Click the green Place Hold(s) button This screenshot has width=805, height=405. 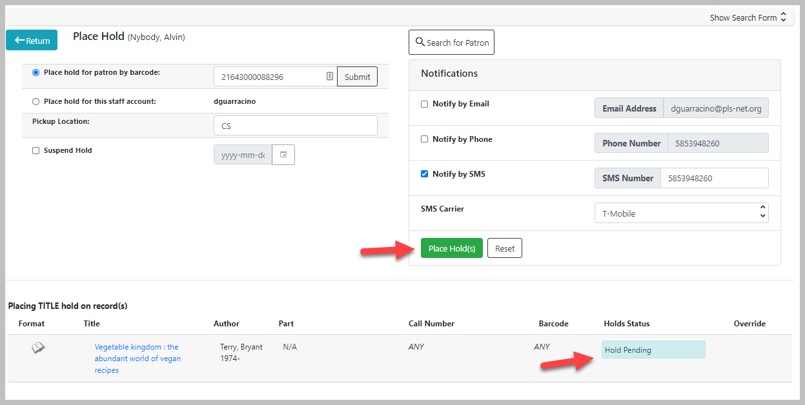point(452,248)
